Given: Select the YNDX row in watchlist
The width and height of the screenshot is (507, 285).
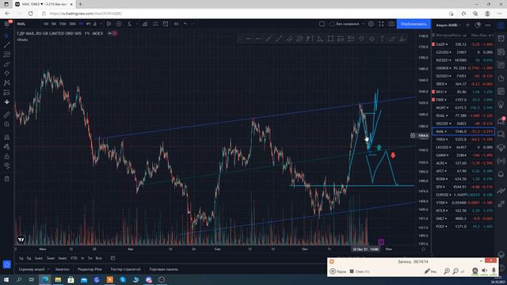Looking at the screenshot, I should (463, 139).
